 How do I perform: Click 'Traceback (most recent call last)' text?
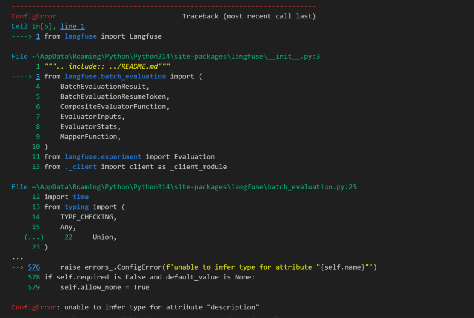[249, 16]
